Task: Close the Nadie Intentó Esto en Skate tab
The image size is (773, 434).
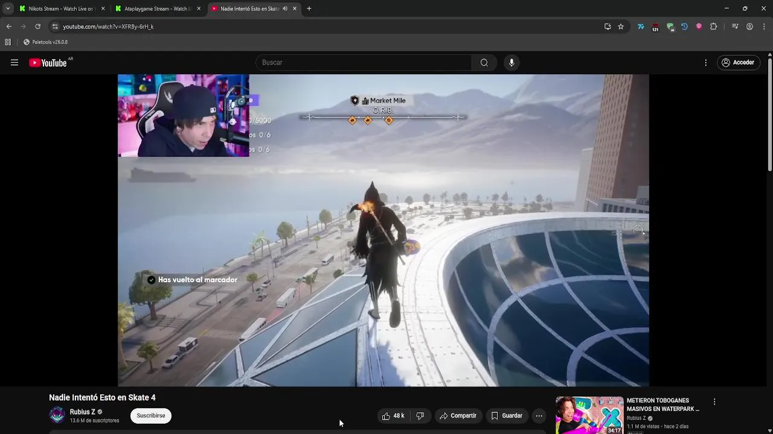Action: 295,8
